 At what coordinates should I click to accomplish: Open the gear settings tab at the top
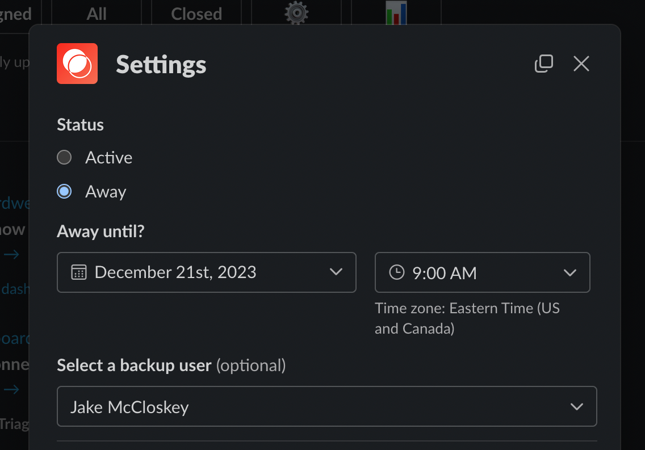(296, 13)
